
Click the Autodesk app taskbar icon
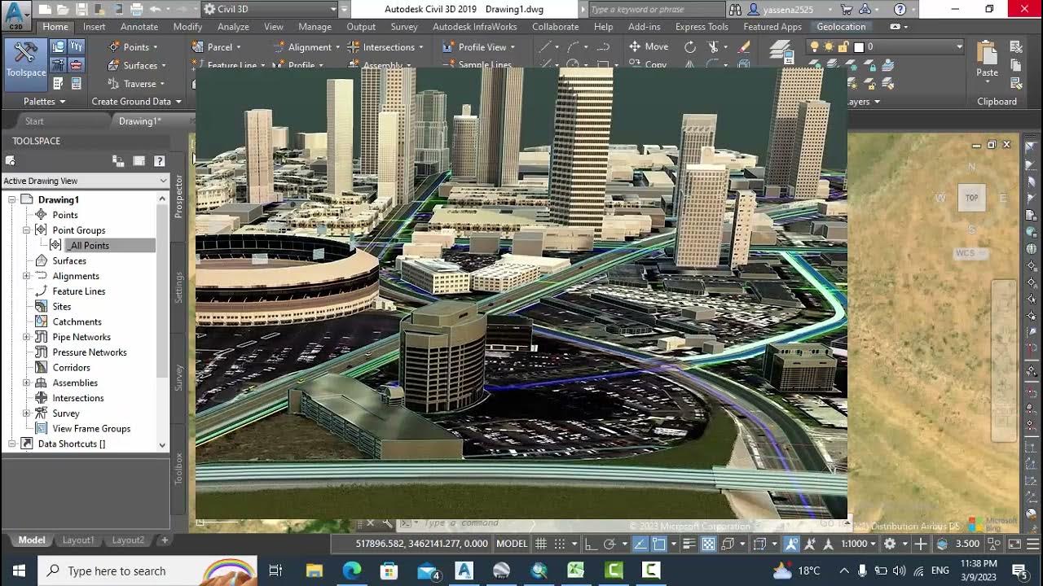[464, 571]
